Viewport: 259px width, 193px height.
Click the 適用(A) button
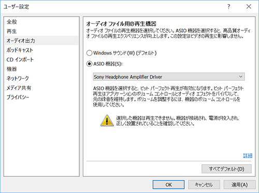click(x=239, y=185)
